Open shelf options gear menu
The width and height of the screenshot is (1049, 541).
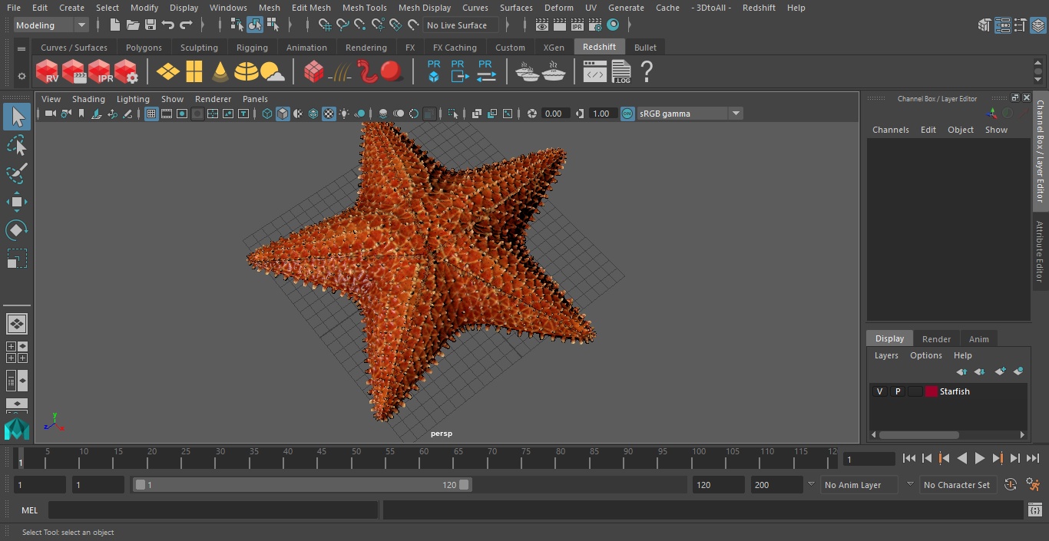point(22,76)
